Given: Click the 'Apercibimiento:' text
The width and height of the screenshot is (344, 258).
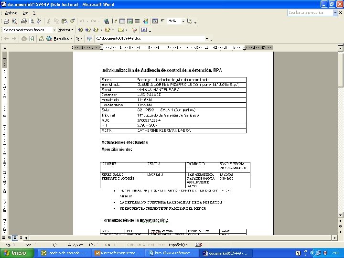Looking at the screenshot, I should click(x=117, y=150).
